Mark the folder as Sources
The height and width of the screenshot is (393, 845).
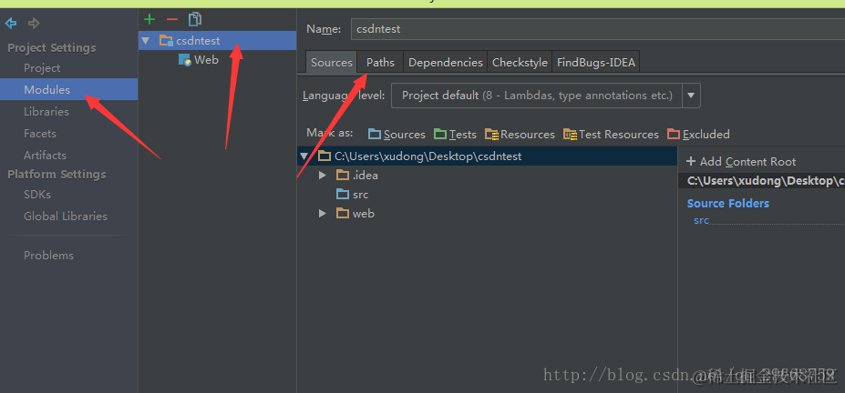[397, 135]
